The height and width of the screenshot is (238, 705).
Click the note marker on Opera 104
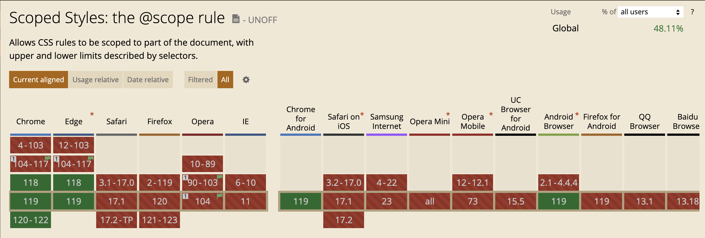(185, 196)
